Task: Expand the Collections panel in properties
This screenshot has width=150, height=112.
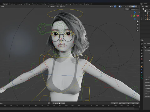Action: (145, 83)
